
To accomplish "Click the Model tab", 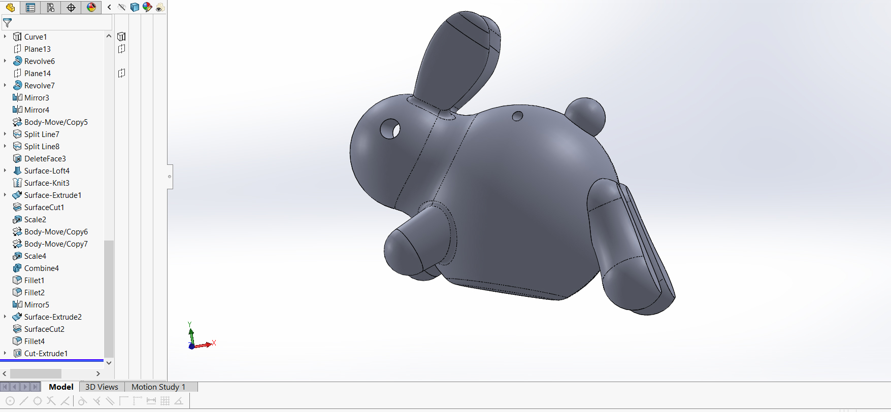I will pyautogui.click(x=61, y=387).
